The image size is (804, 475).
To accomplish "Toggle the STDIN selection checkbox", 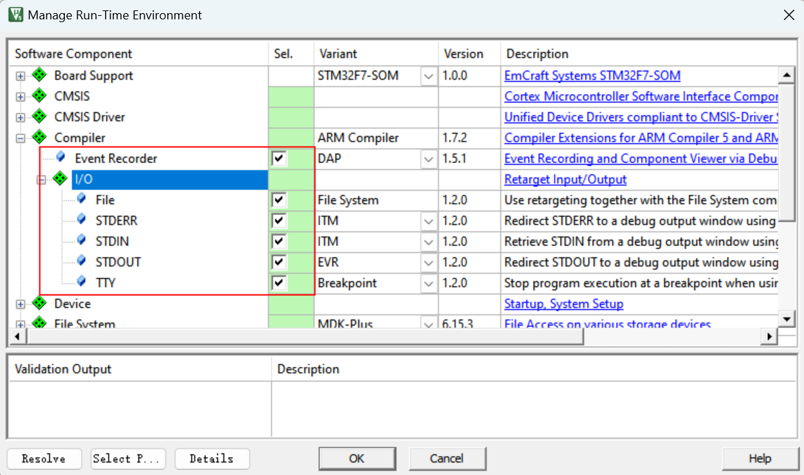I will (x=279, y=242).
